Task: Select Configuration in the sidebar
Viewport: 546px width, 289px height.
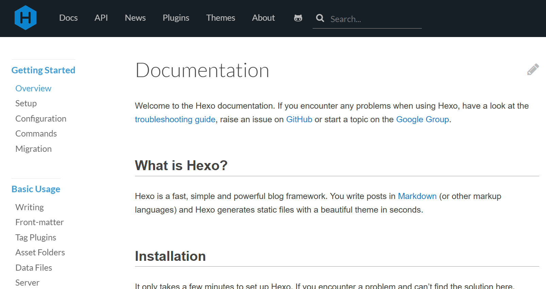Action: [x=41, y=119]
